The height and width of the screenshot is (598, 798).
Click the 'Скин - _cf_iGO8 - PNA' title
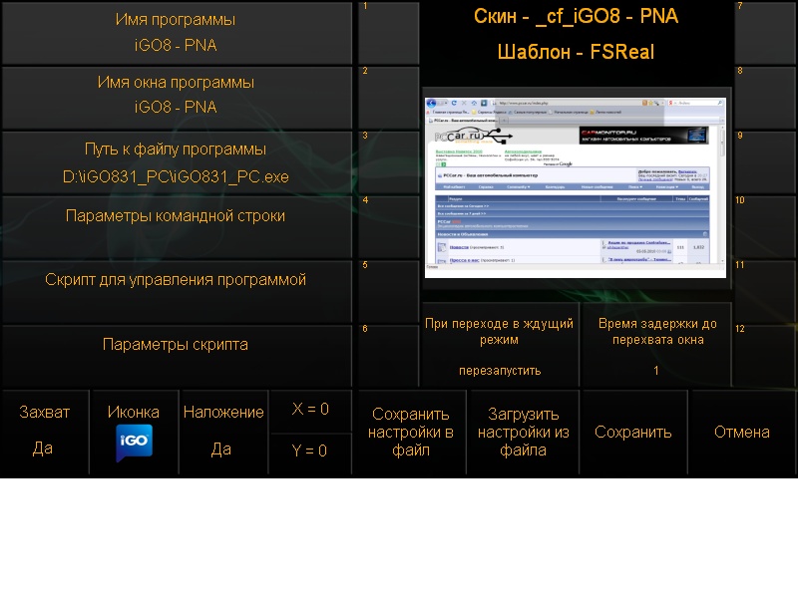tap(576, 17)
